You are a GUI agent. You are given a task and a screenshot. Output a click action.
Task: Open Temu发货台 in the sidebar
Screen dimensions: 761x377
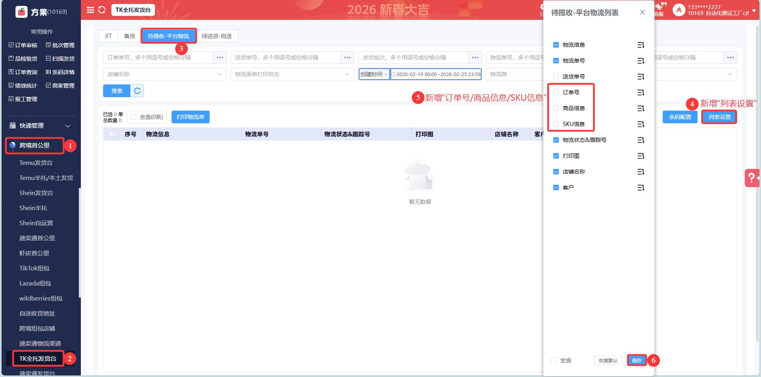36,163
